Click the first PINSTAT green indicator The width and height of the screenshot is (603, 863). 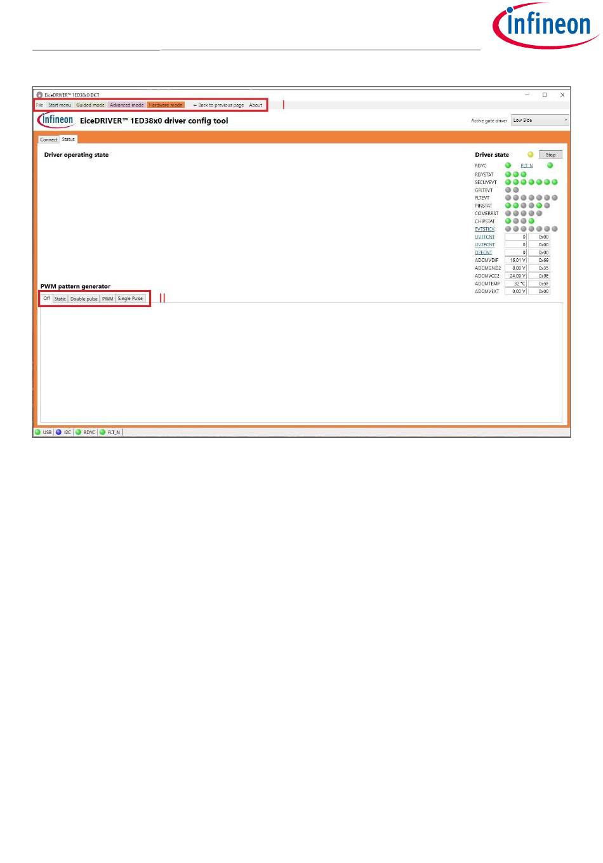pyautogui.click(x=508, y=206)
